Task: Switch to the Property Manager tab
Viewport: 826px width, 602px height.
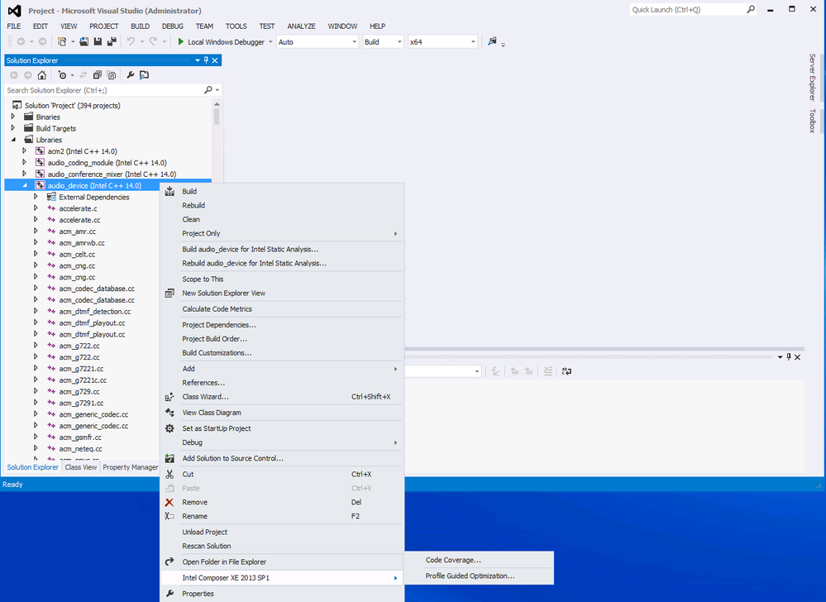Action: (x=130, y=467)
